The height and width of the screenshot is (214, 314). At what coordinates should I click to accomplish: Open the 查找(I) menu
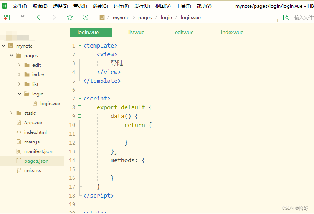point(80,6)
